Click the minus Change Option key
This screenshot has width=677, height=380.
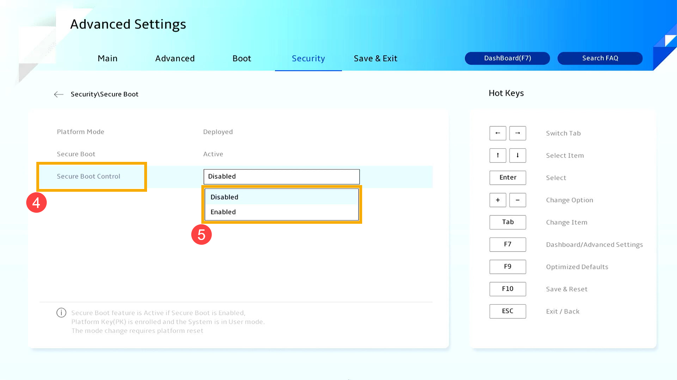517,200
